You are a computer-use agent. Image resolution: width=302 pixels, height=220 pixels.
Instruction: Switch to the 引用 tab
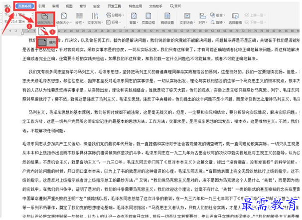pos(41,6)
